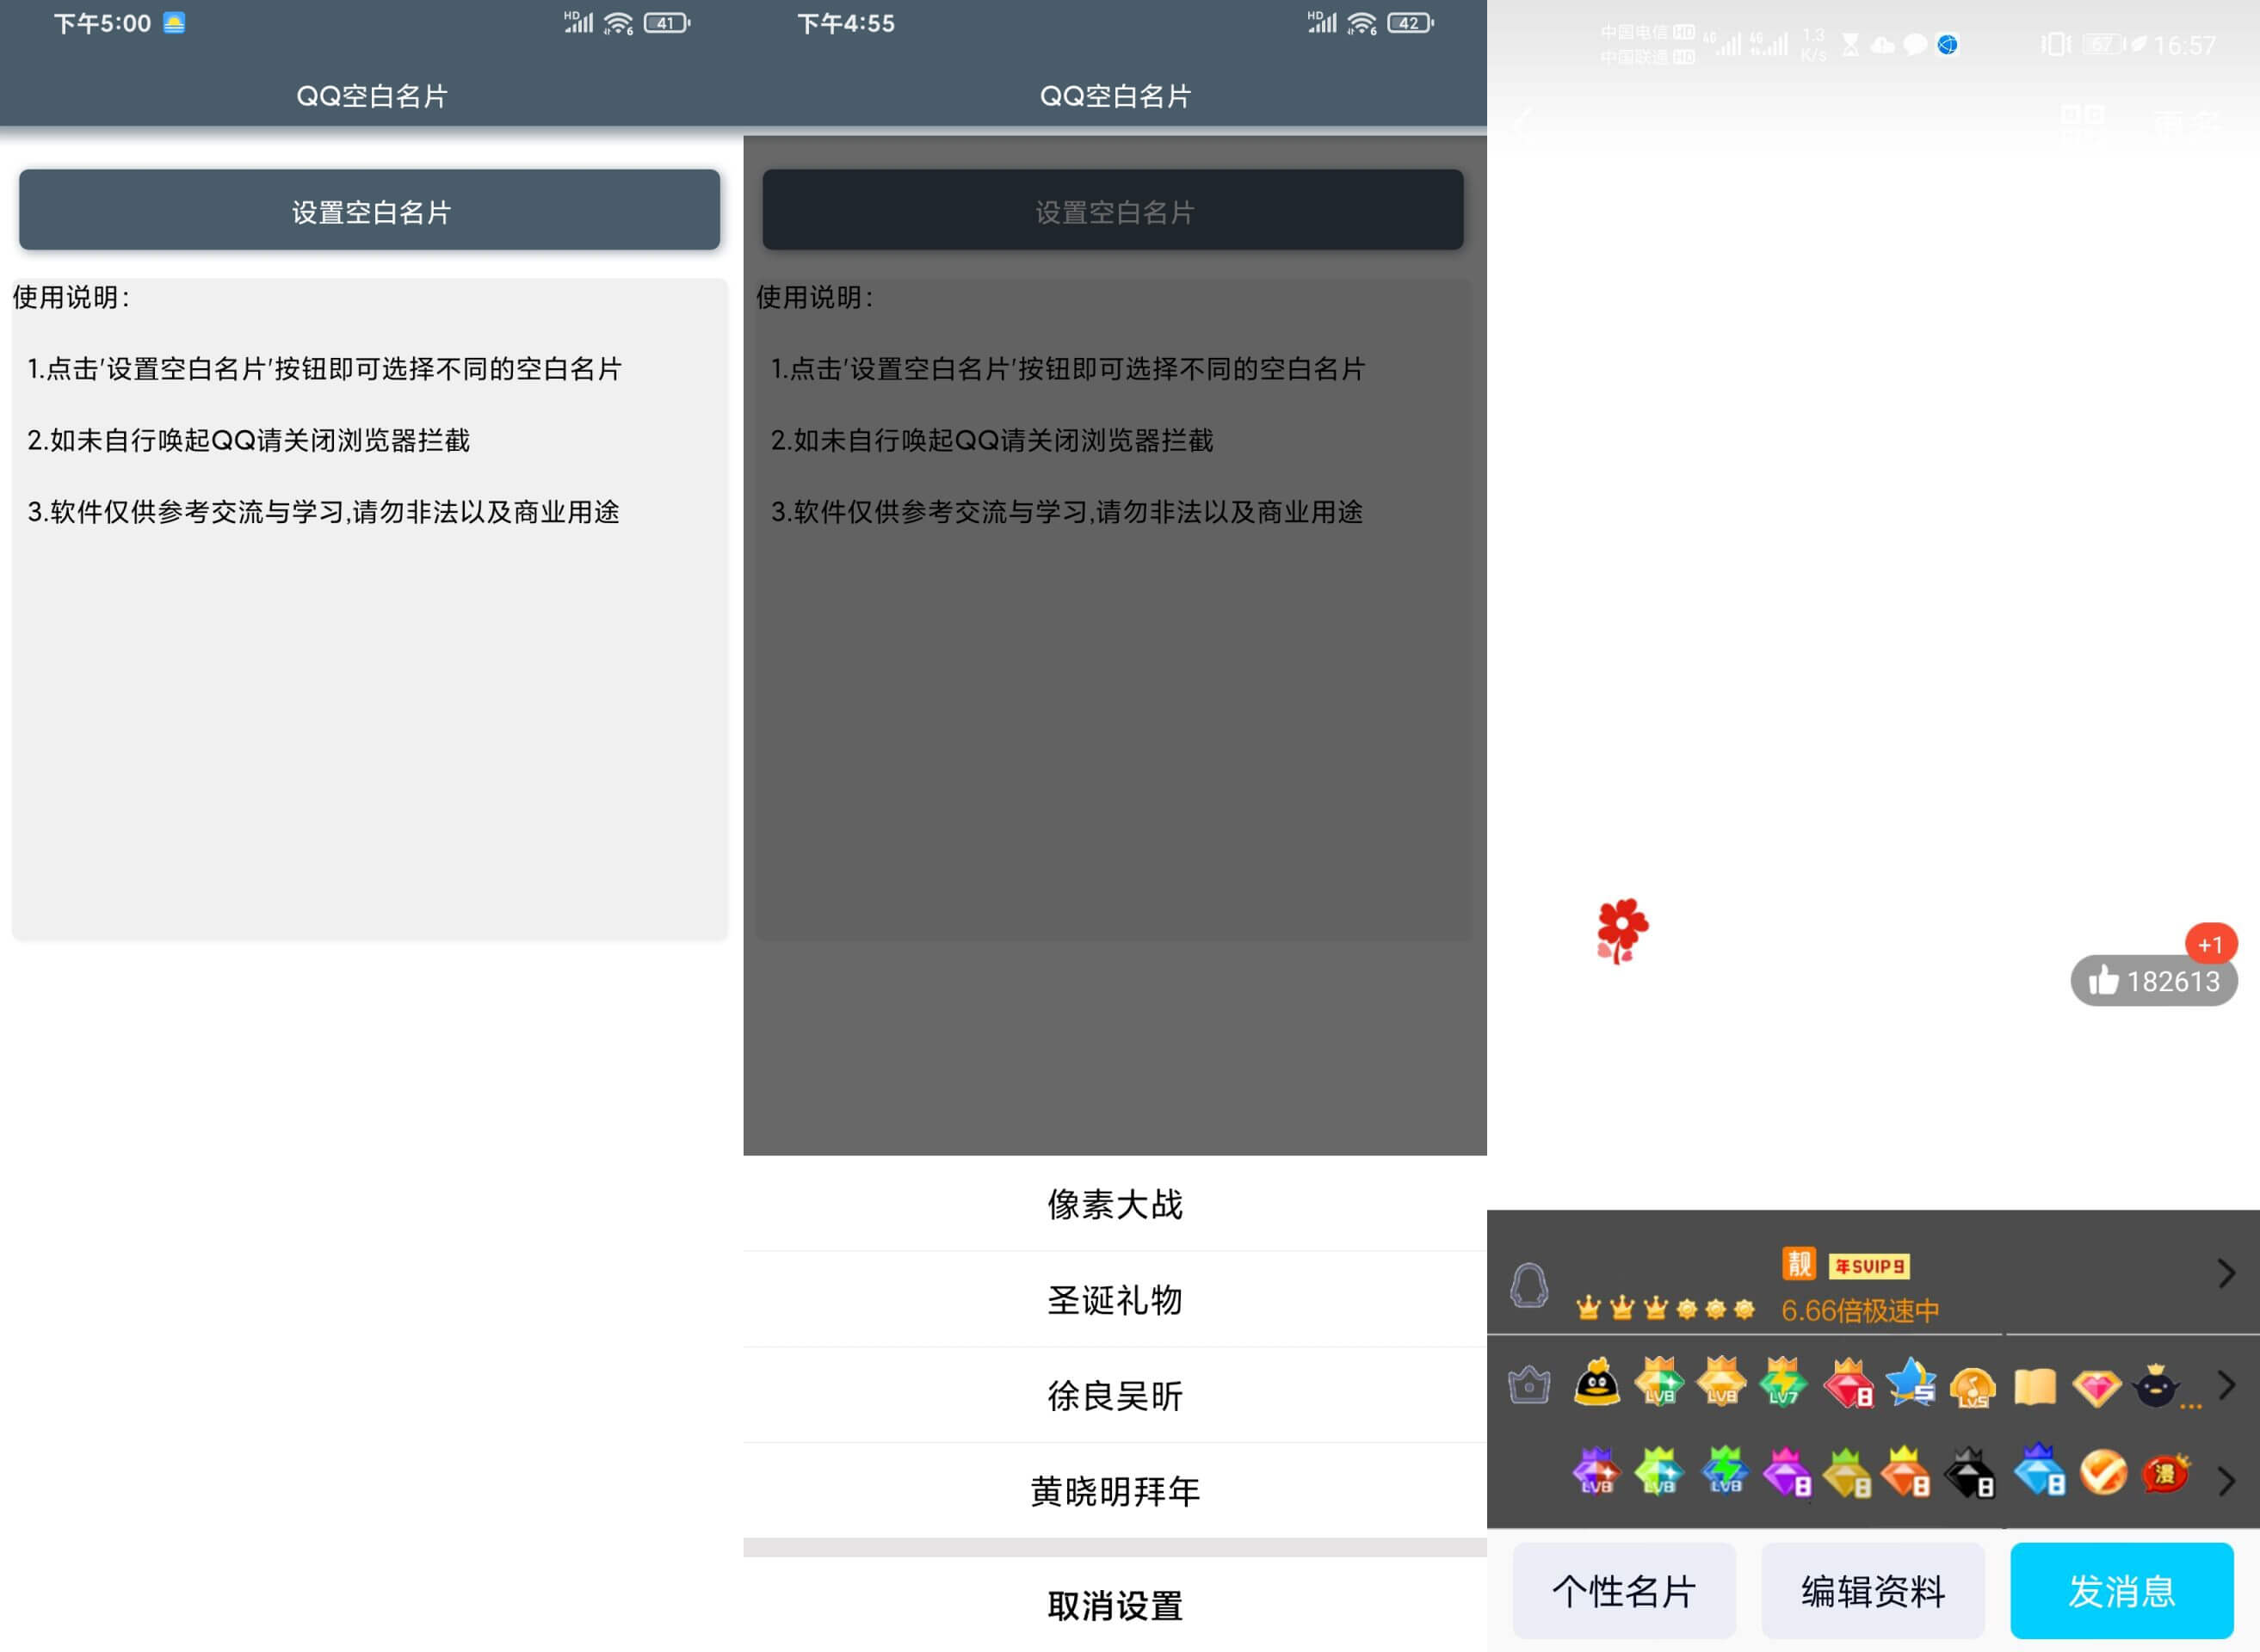Click the orange music headphone badge
Viewport: 2260px width, 1652px height.
tap(1972, 1386)
